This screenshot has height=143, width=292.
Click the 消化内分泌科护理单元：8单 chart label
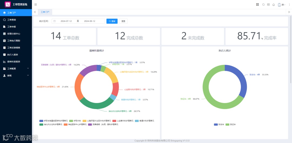point(120,111)
